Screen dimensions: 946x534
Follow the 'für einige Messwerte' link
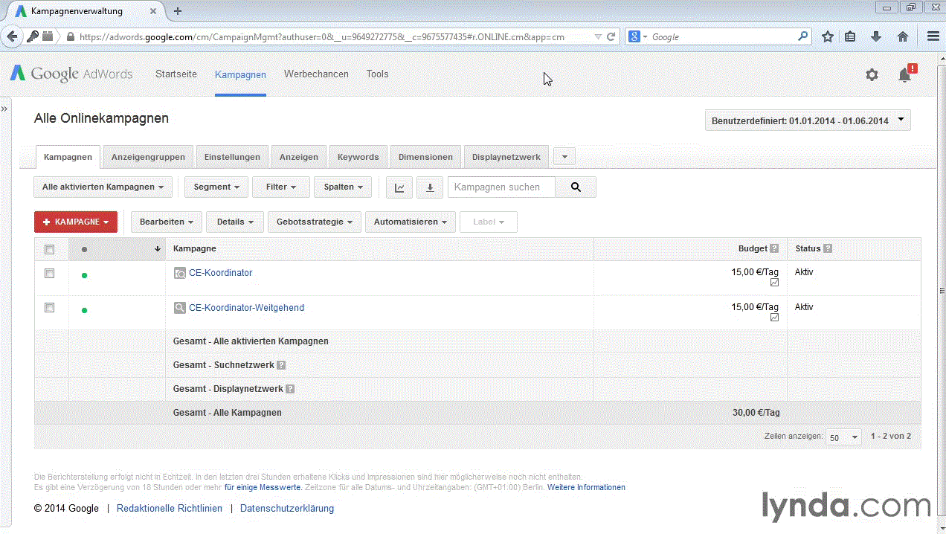click(263, 488)
